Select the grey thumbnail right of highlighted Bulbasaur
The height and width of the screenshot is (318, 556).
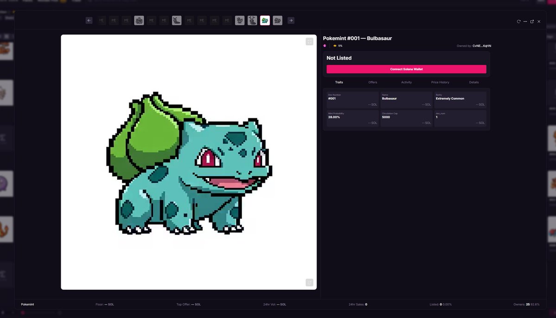pyautogui.click(x=278, y=20)
